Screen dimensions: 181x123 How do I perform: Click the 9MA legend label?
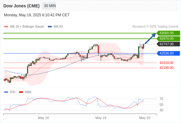(28, 92)
